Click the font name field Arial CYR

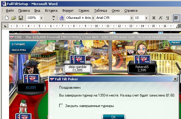pos(113,18)
